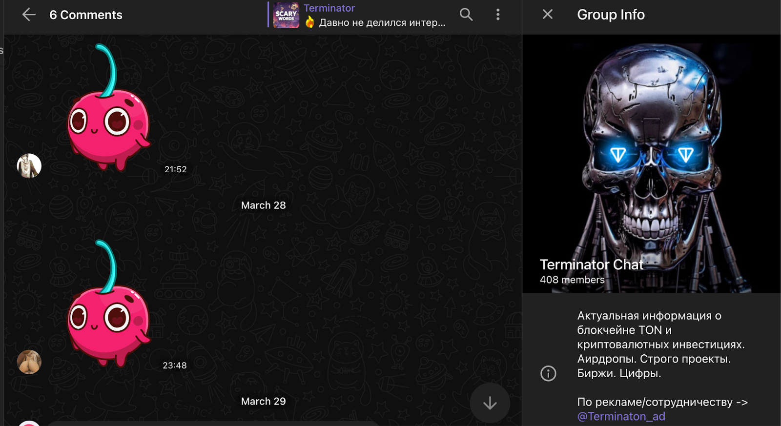Click the 6 Comments header title
Image resolution: width=781 pixels, height=426 pixels.
click(86, 15)
